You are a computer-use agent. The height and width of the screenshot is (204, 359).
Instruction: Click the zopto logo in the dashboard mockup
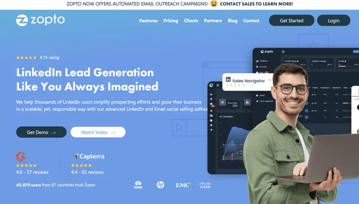coord(267,51)
